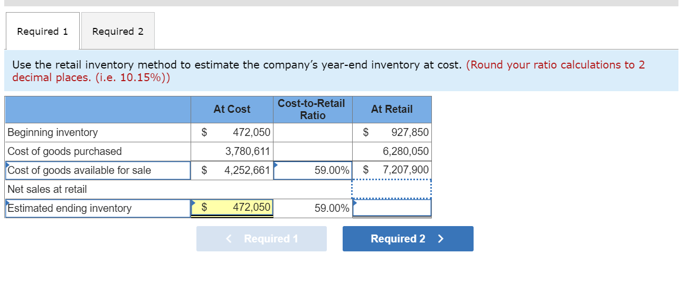
Task: Click the Cost-to-Retail Ratio column header
Action: (x=312, y=109)
